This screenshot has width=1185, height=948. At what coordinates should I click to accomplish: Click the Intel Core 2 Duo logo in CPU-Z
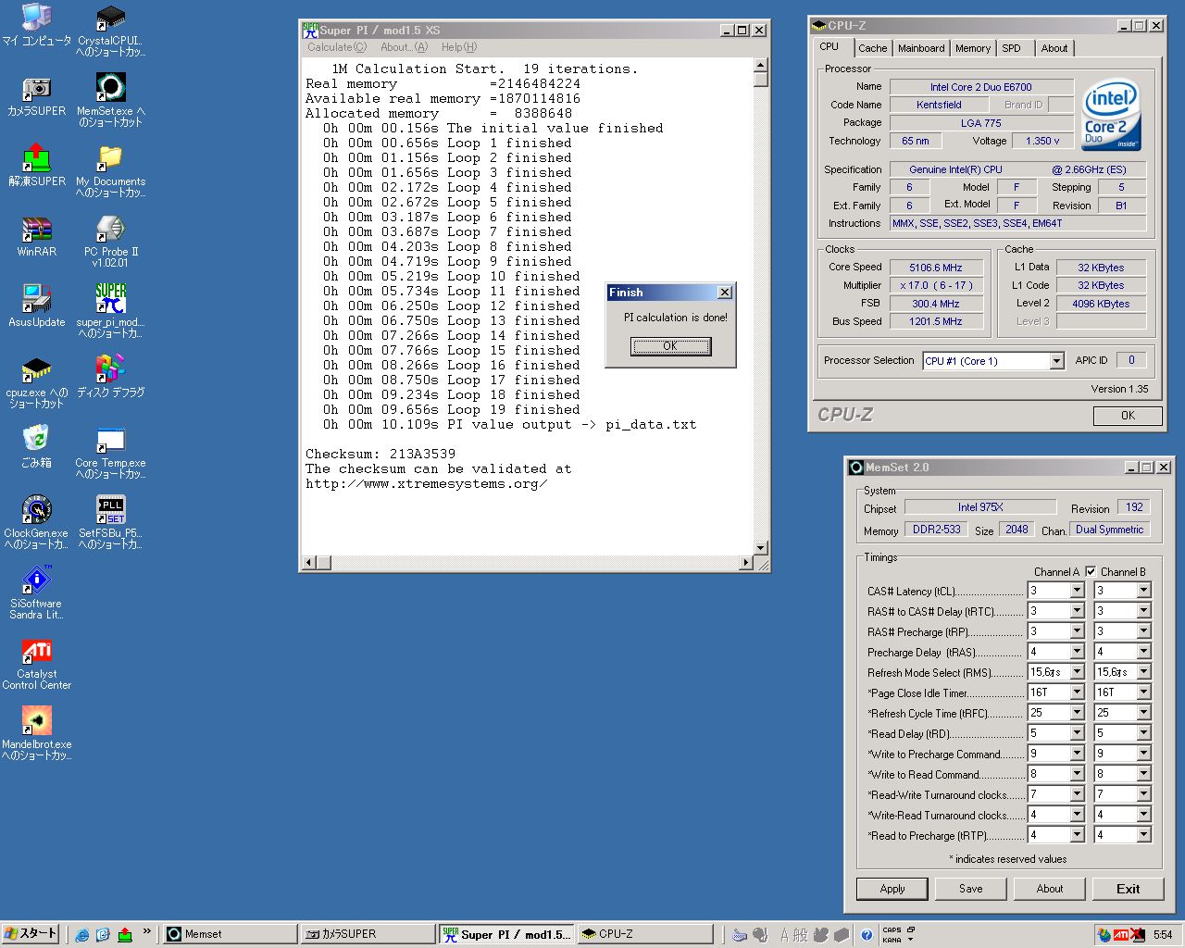[x=1111, y=116]
